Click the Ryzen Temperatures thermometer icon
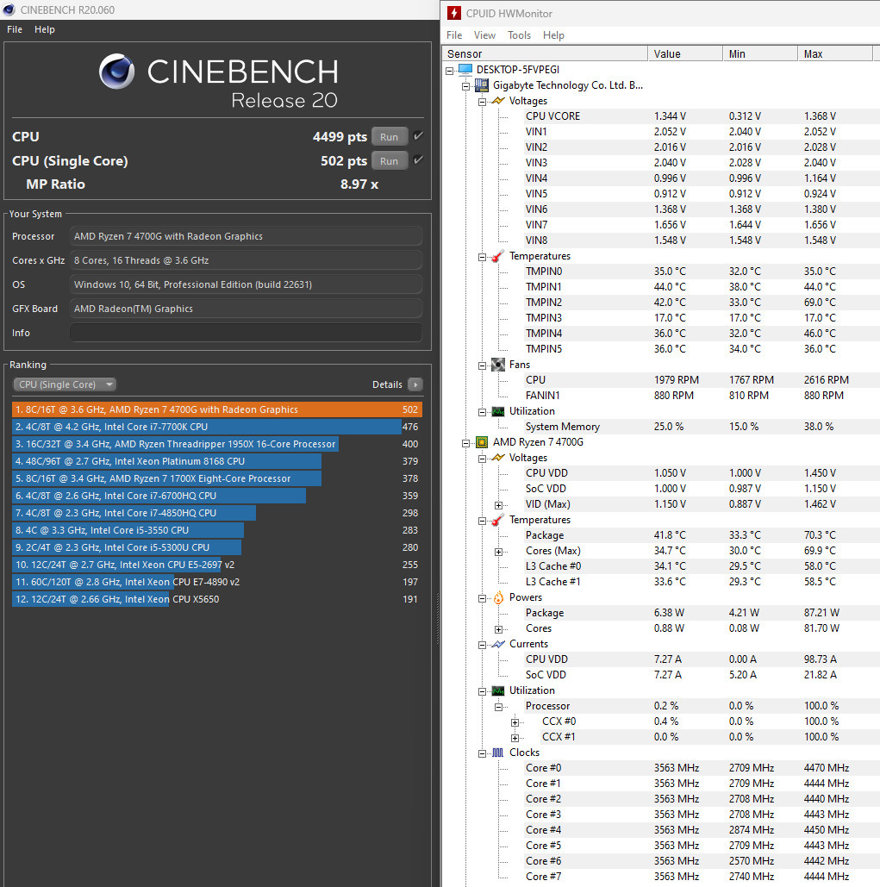 click(498, 520)
